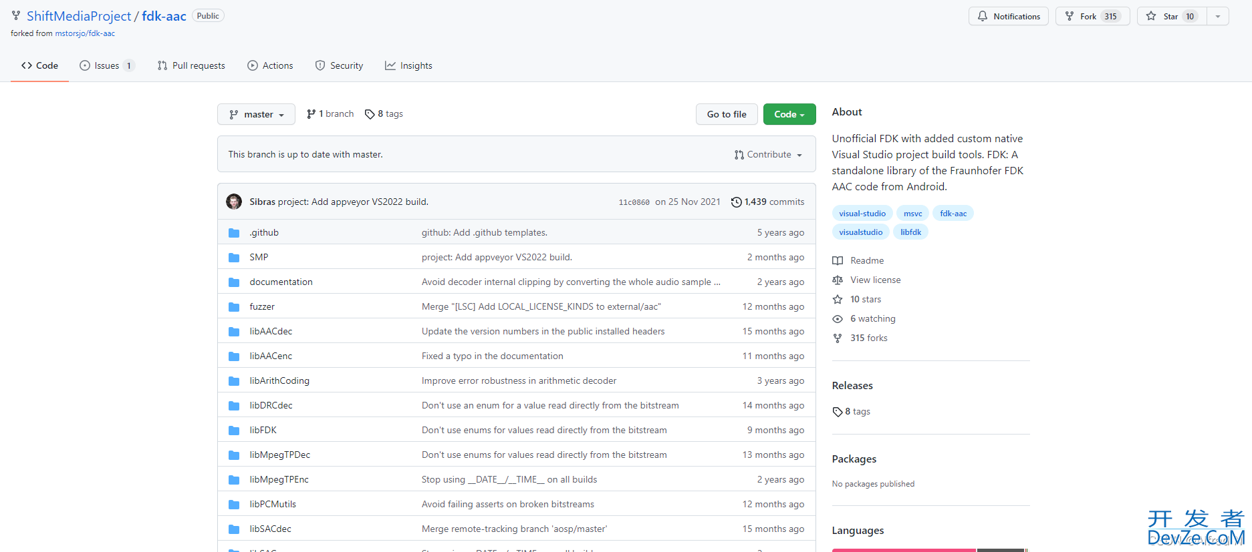The width and height of the screenshot is (1252, 552).
Task: Click the Notifications bell button
Action: [1009, 16]
